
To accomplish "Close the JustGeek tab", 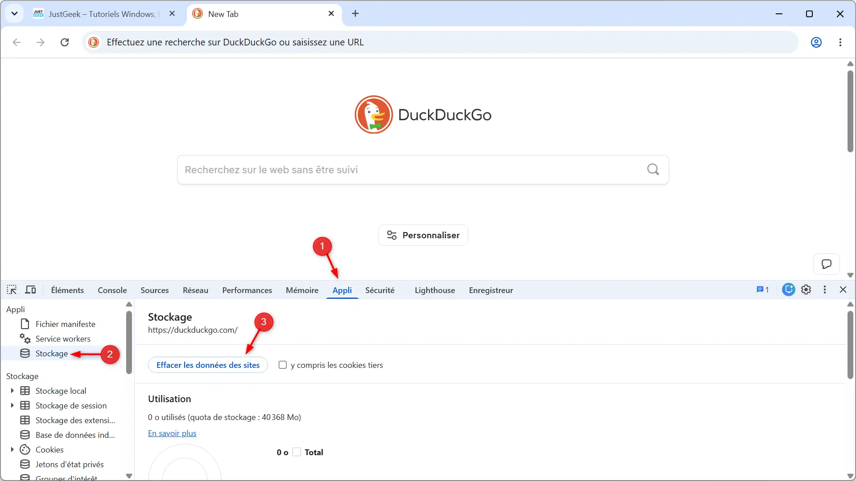I will [172, 14].
